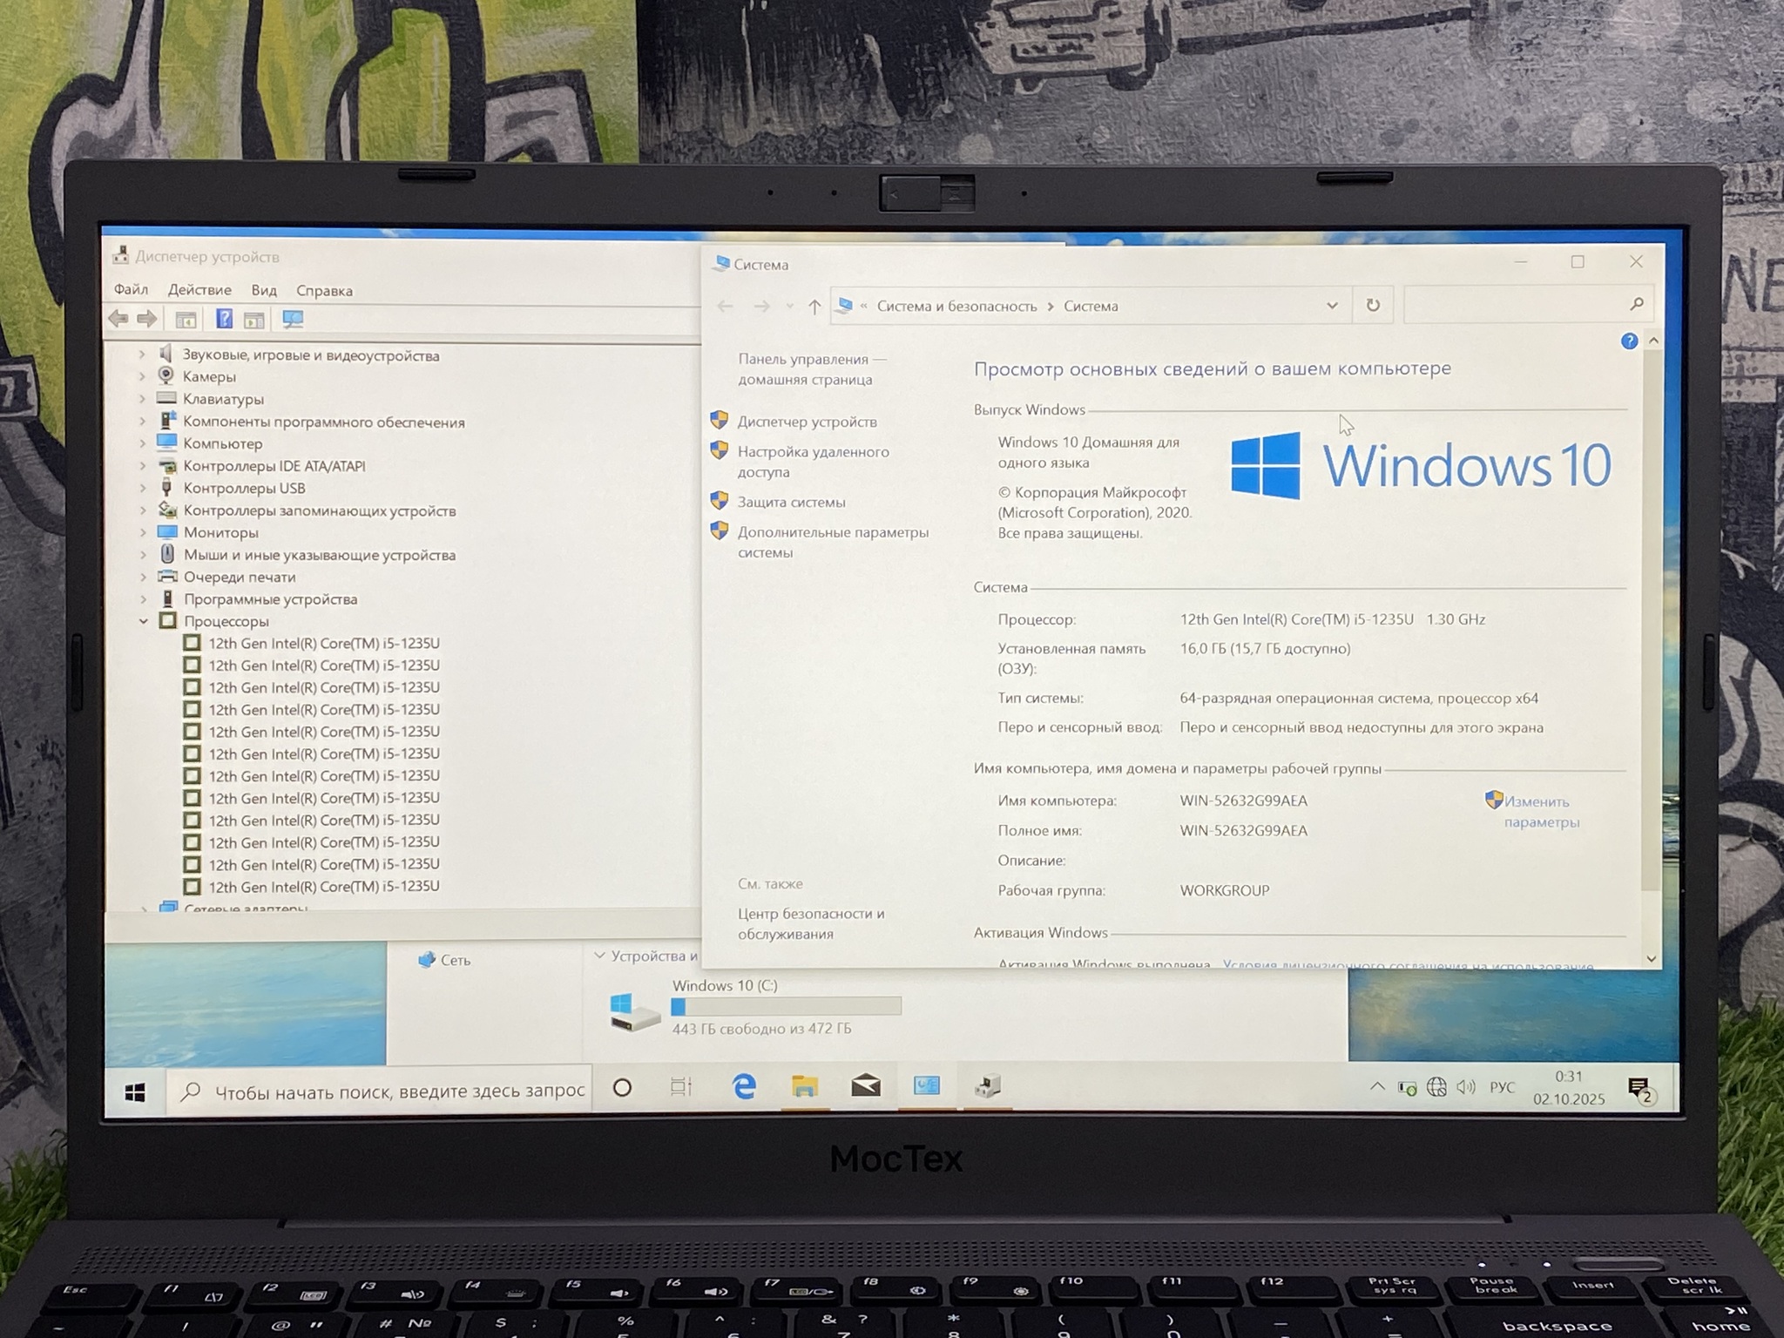Viewport: 1784px width, 1338px height.
Task: Open address bar history dropdown arrow
Action: (x=1332, y=306)
